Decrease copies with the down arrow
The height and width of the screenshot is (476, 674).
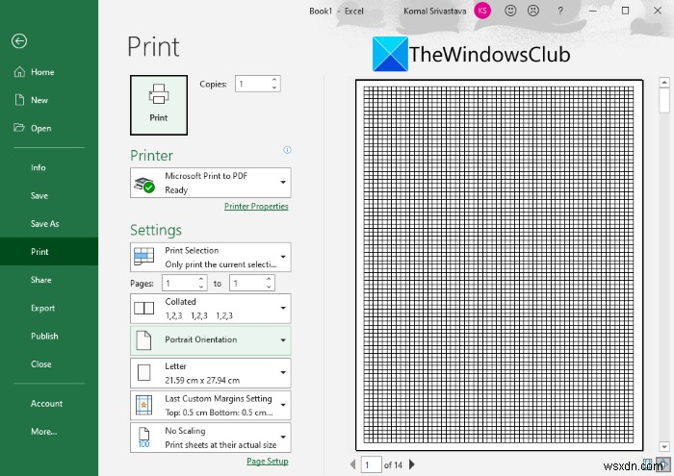(x=274, y=88)
